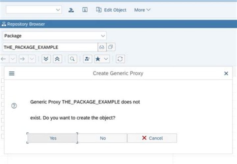Open the Package object type dropdown
Viewport: 237px width, 164px height.
[x=54, y=36]
